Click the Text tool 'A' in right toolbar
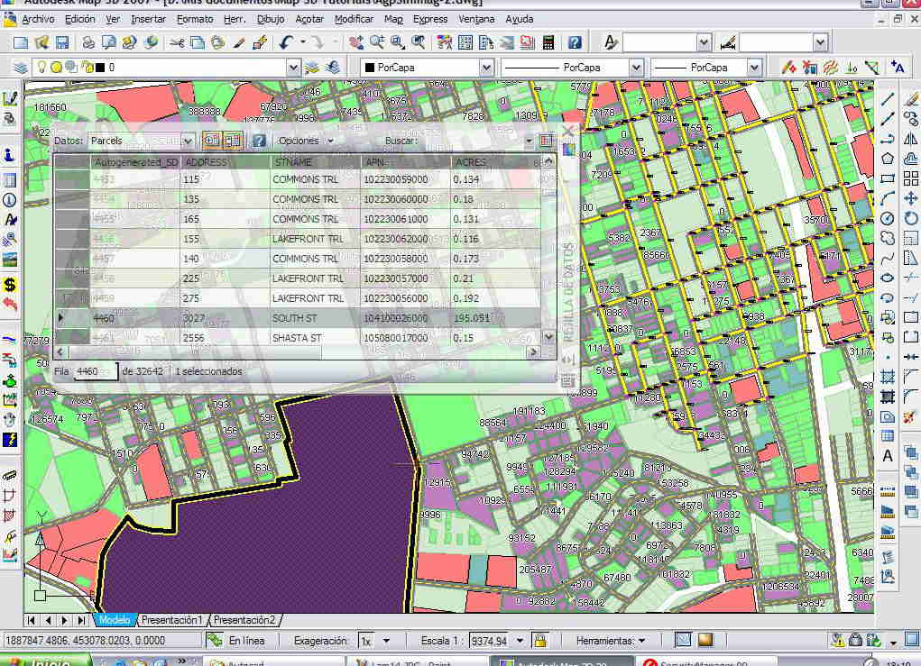This screenshot has width=921, height=666. point(888,456)
